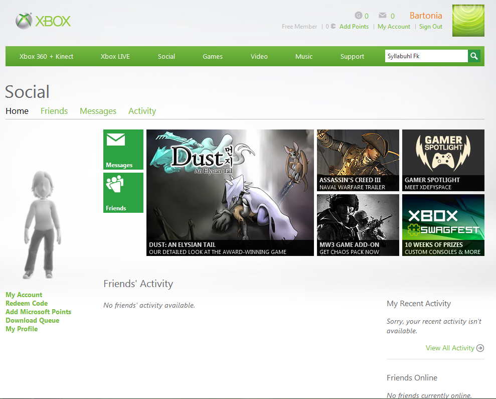Click the grey avatar figure
Screen dimensions: 496x399
[43, 225]
